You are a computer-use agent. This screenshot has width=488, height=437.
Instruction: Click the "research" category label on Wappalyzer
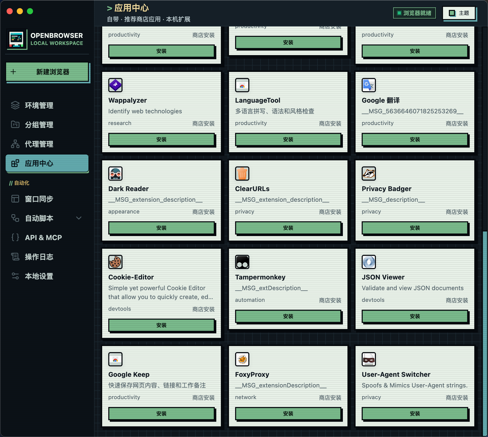click(x=120, y=123)
